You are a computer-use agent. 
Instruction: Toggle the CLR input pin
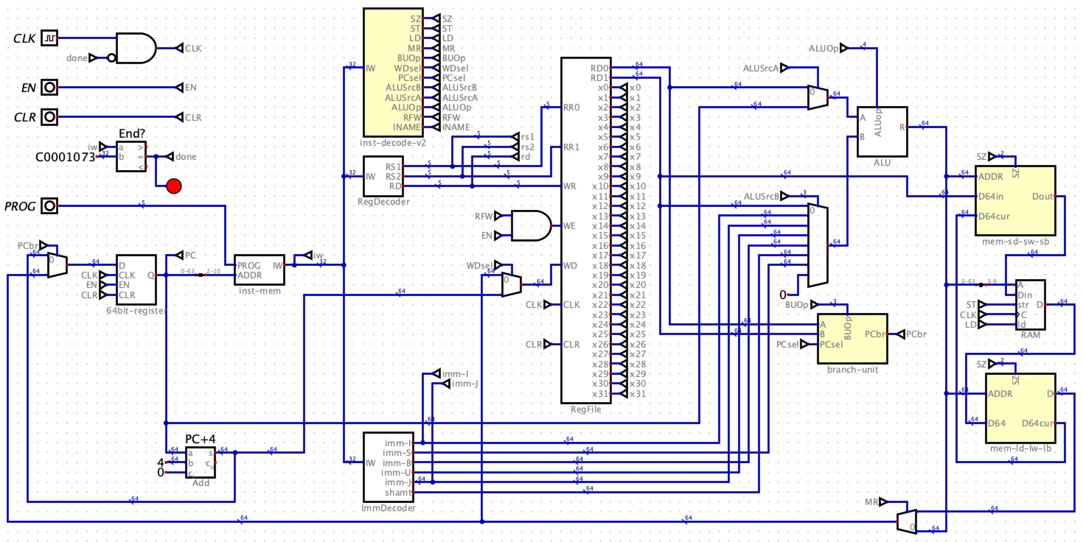(x=50, y=118)
